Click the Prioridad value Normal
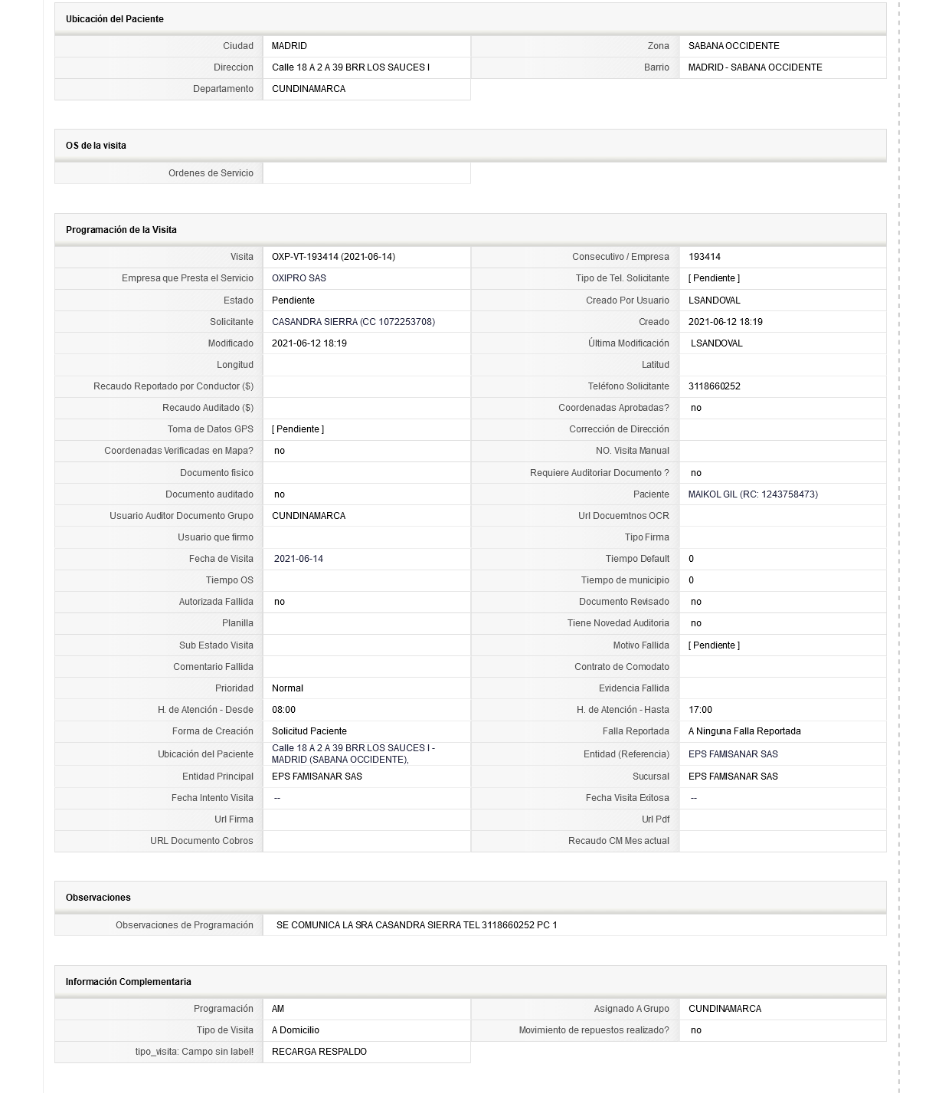The height and width of the screenshot is (1100, 929). click(x=287, y=688)
